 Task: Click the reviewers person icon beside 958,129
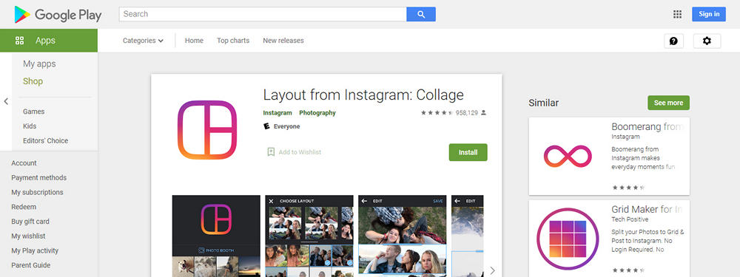point(484,113)
